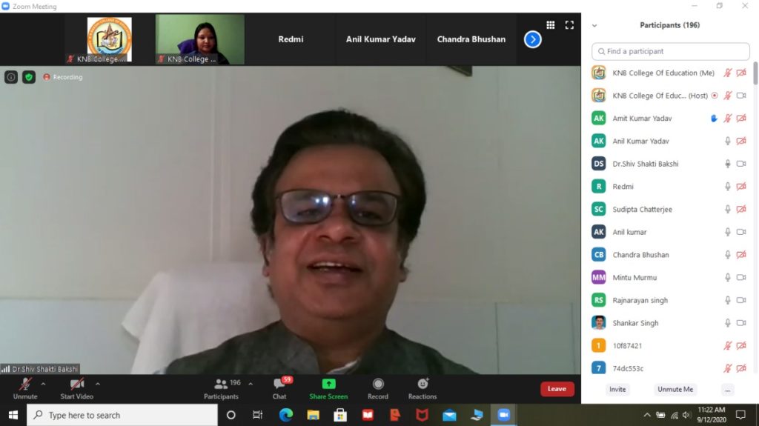This screenshot has height=426, width=759.
Task: Open the Chat panel with 59 unread
Action: click(x=279, y=389)
